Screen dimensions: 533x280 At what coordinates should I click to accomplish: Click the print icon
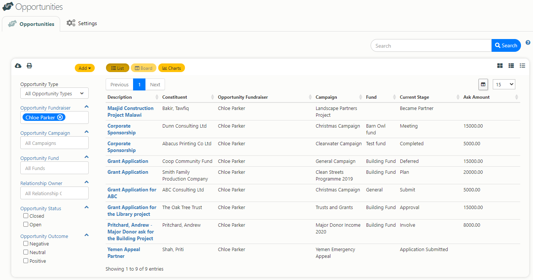coord(29,66)
